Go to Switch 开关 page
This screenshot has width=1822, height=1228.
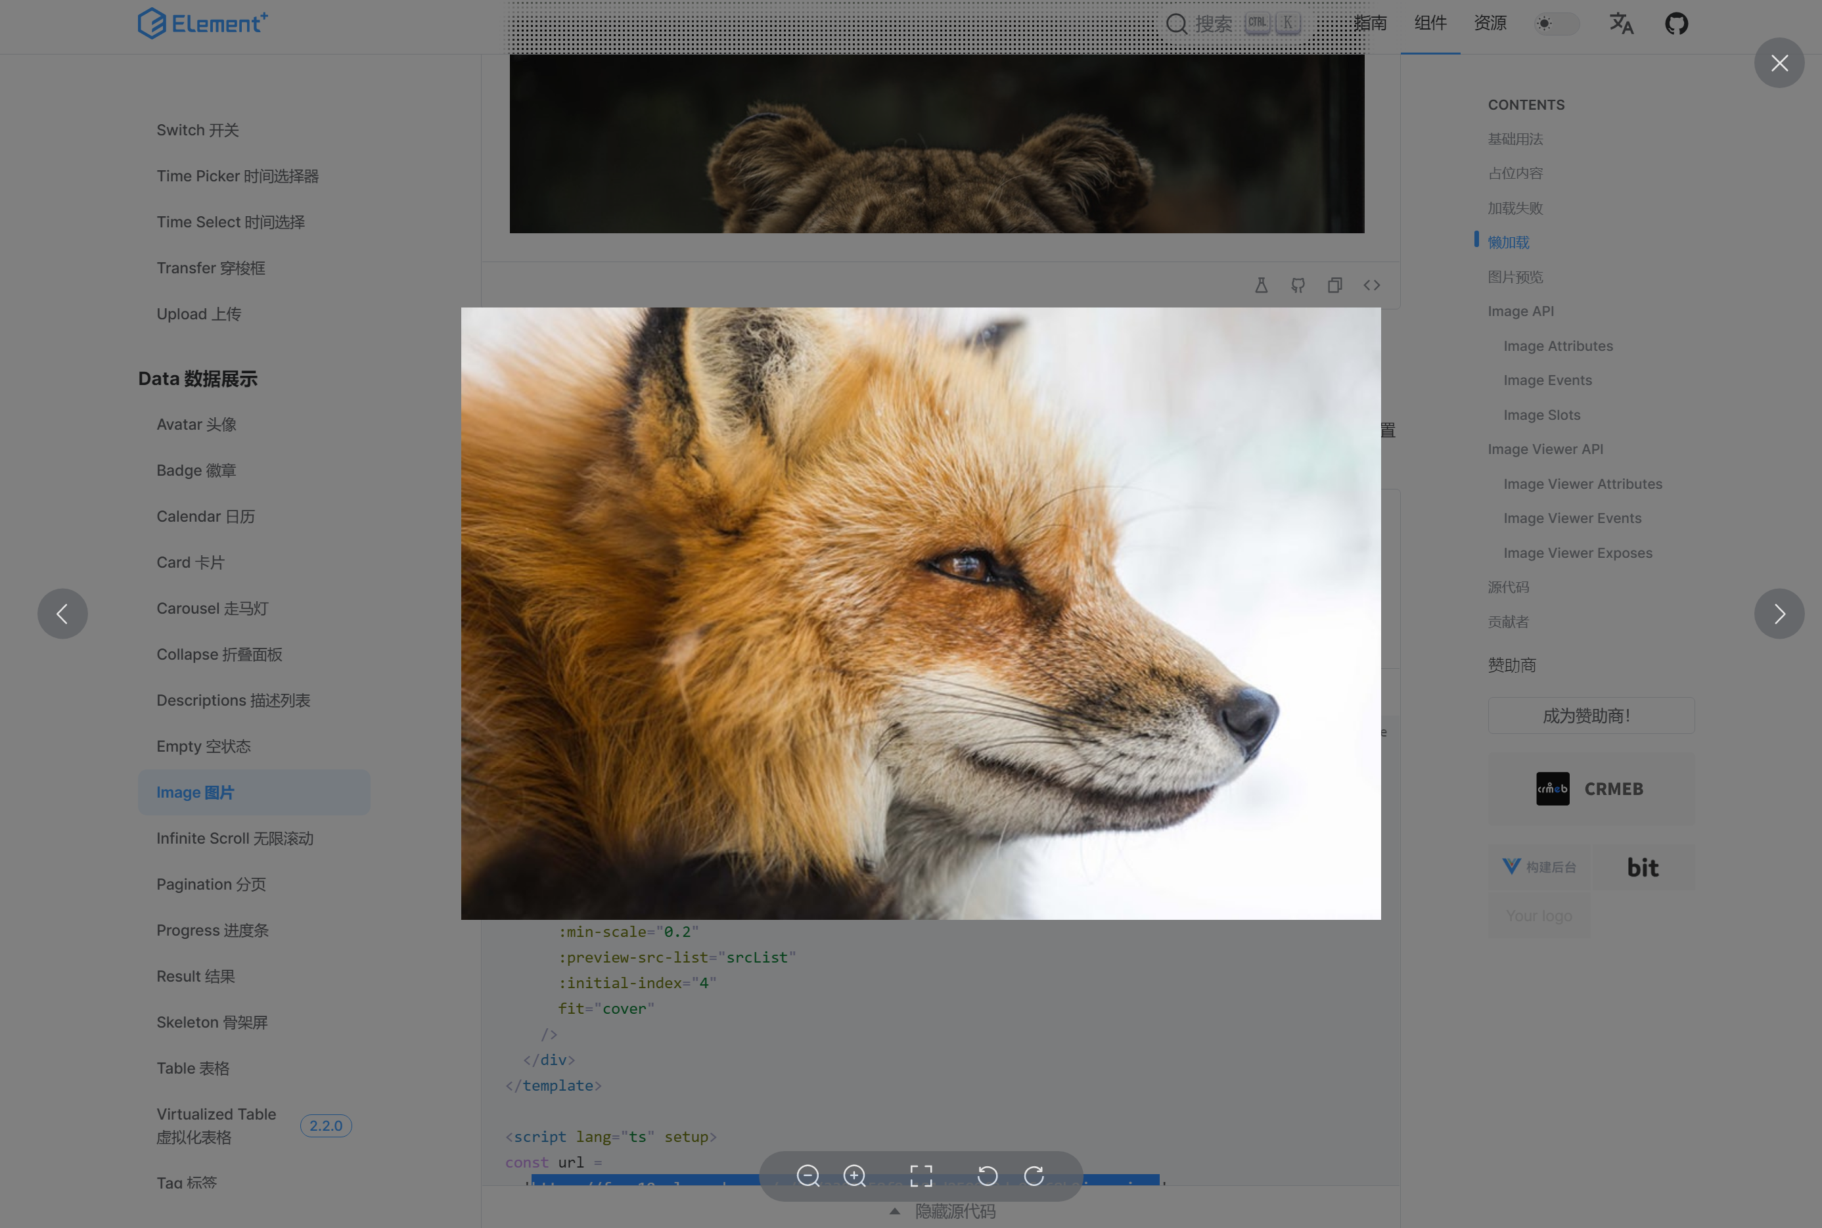coord(197,130)
